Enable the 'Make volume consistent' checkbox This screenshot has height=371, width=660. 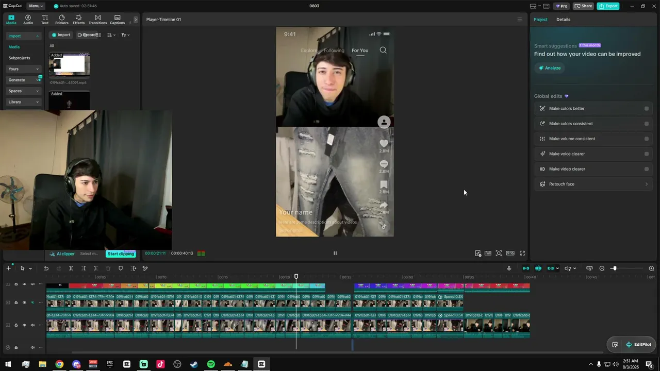point(647,139)
